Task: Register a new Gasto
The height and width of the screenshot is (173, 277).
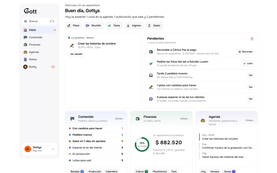Action: tap(154, 25)
